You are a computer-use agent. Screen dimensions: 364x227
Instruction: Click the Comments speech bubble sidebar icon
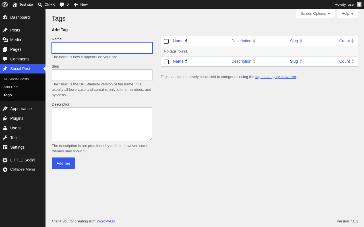pyautogui.click(x=5, y=59)
